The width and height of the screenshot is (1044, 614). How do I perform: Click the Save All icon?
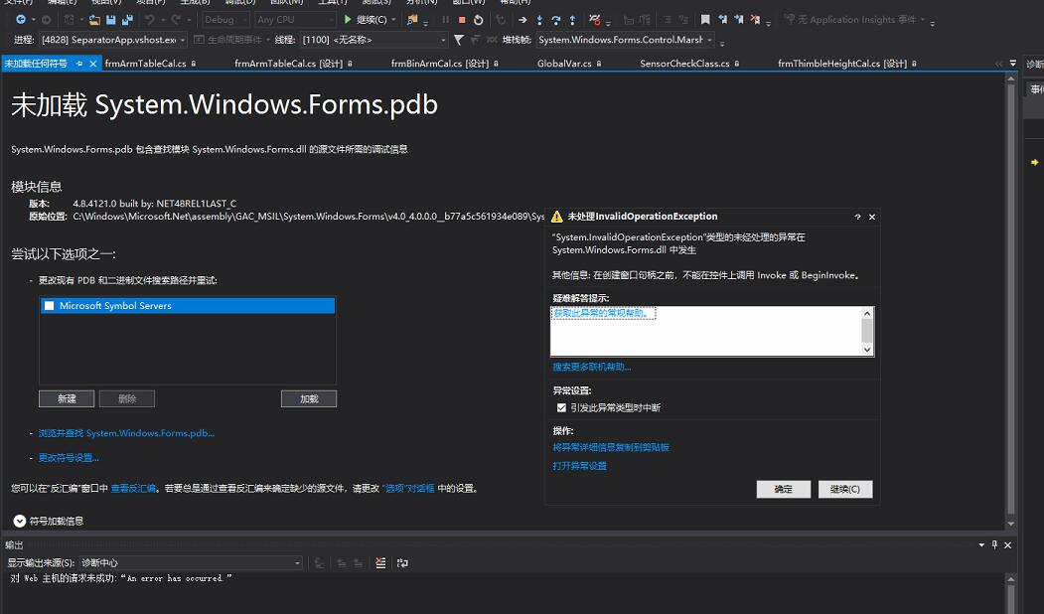[x=127, y=19]
